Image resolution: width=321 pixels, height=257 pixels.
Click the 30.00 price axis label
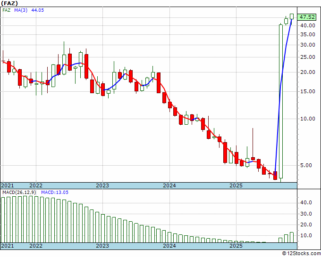(307, 45)
